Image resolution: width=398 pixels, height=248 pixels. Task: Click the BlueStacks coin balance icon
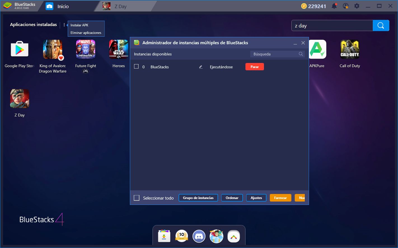[x=304, y=6]
